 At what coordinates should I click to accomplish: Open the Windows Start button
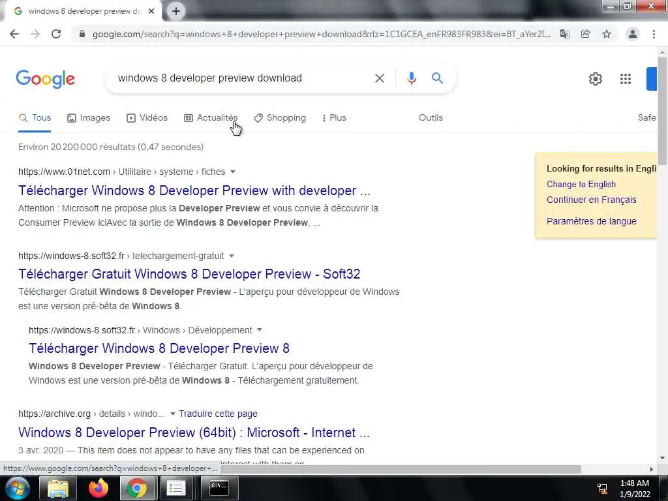coord(17,488)
